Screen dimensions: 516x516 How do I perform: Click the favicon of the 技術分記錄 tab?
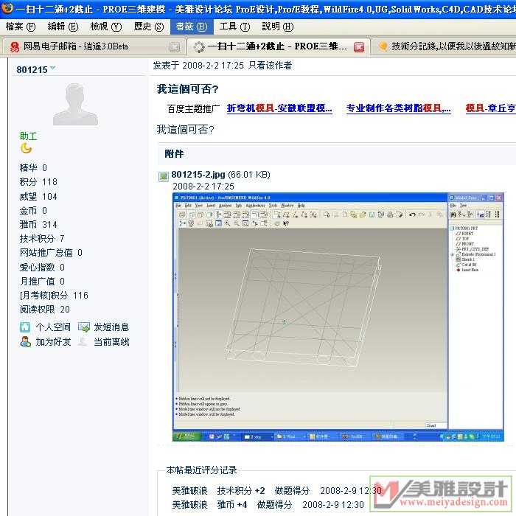click(x=383, y=46)
